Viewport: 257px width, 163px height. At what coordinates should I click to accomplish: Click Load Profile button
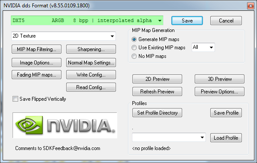[226, 138]
